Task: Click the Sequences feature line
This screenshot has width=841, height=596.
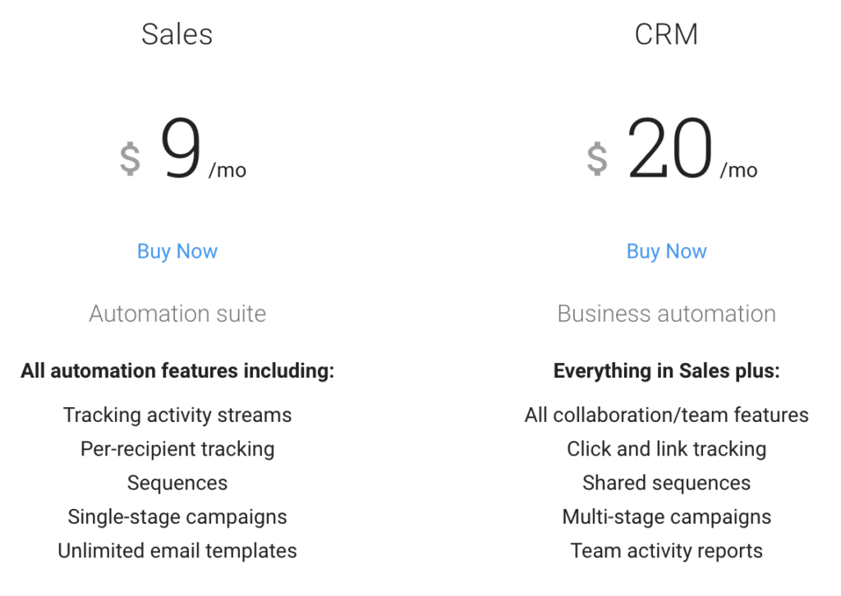Action: coord(177,484)
